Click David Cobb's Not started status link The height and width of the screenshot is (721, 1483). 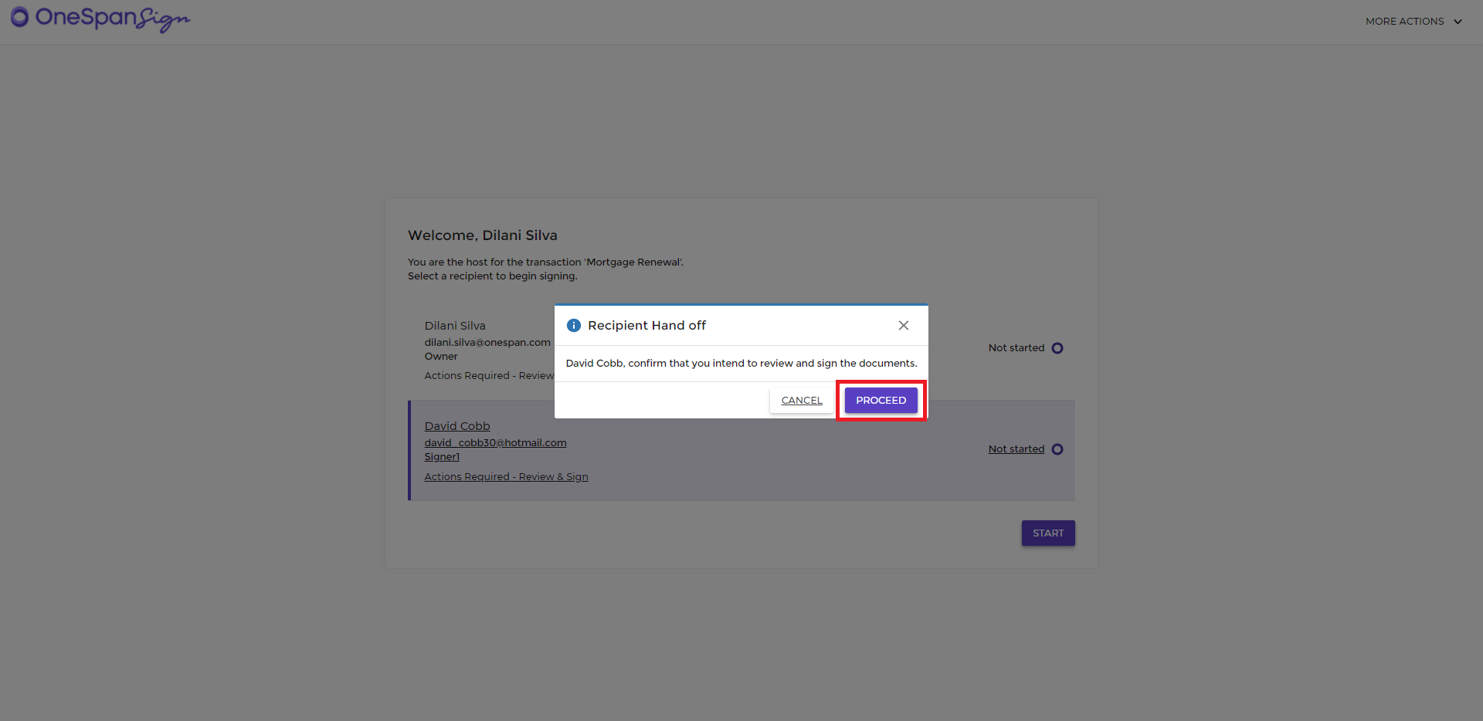[1016, 449]
